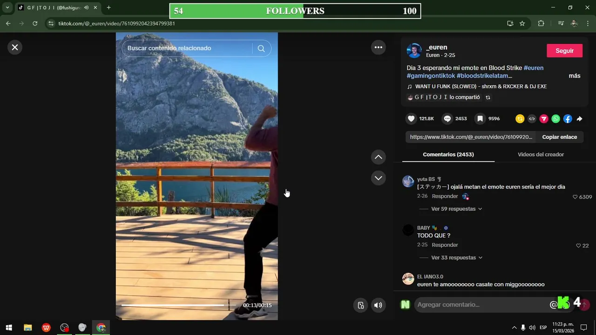This screenshot has width=596, height=335.
Task: Go back with the browser back arrow
Action: (x=8, y=23)
